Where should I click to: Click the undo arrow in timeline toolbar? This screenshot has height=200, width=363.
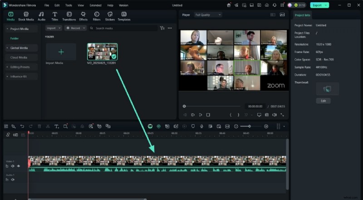click(x=22, y=126)
